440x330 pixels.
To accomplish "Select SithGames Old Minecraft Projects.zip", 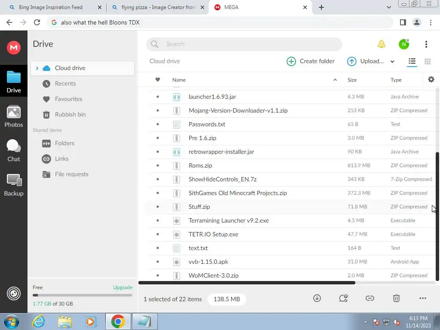I will pyautogui.click(x=291, y=193).
